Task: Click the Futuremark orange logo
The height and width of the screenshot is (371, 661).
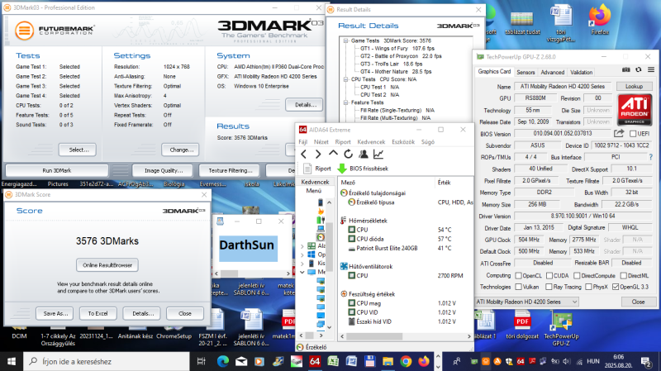Action: (x=25, y=31)
